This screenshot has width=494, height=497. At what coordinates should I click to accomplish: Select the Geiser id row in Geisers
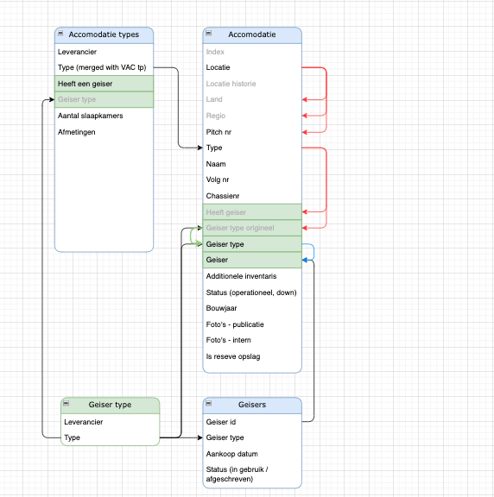click(252, 422)
